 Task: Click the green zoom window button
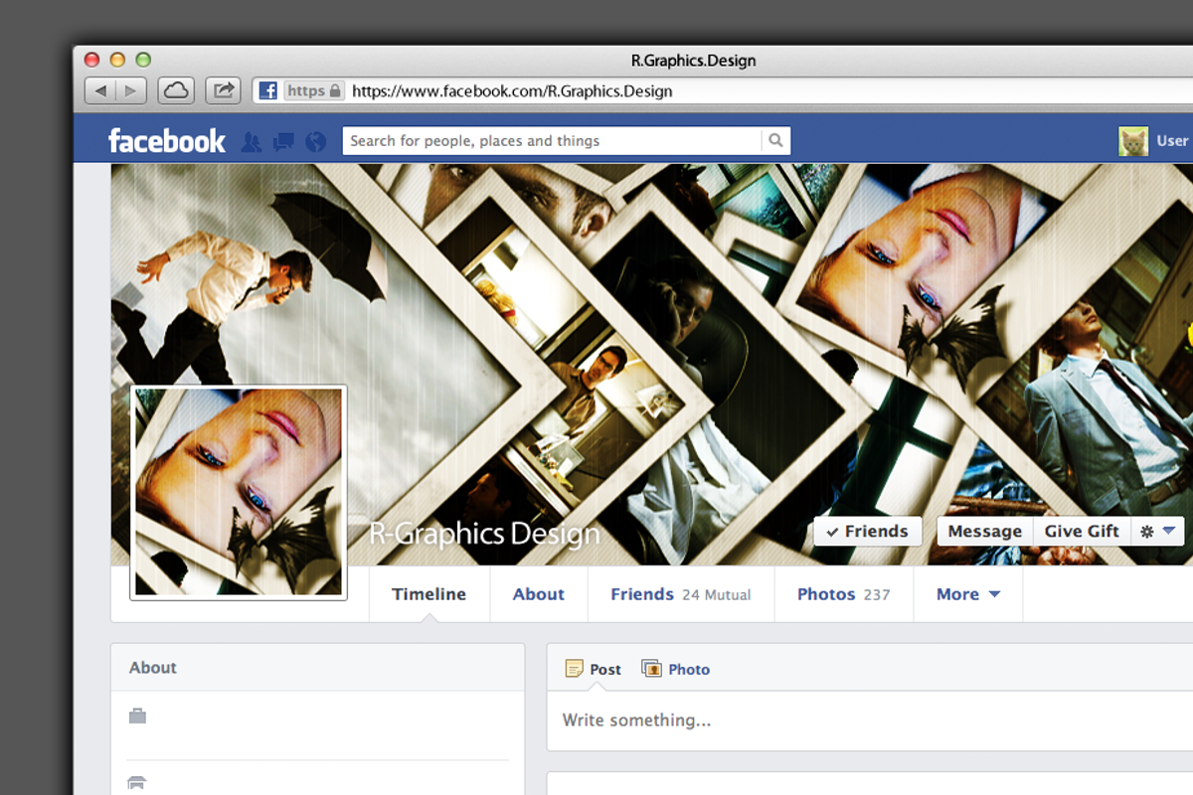point(143,60)
